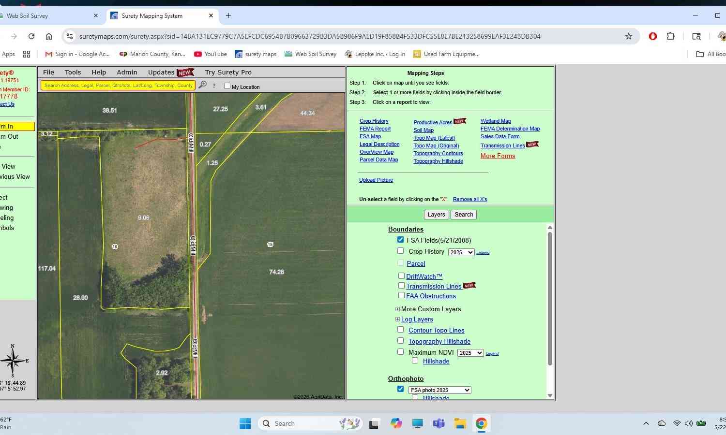Open File Explorer from the taskbar

[460, 423]
